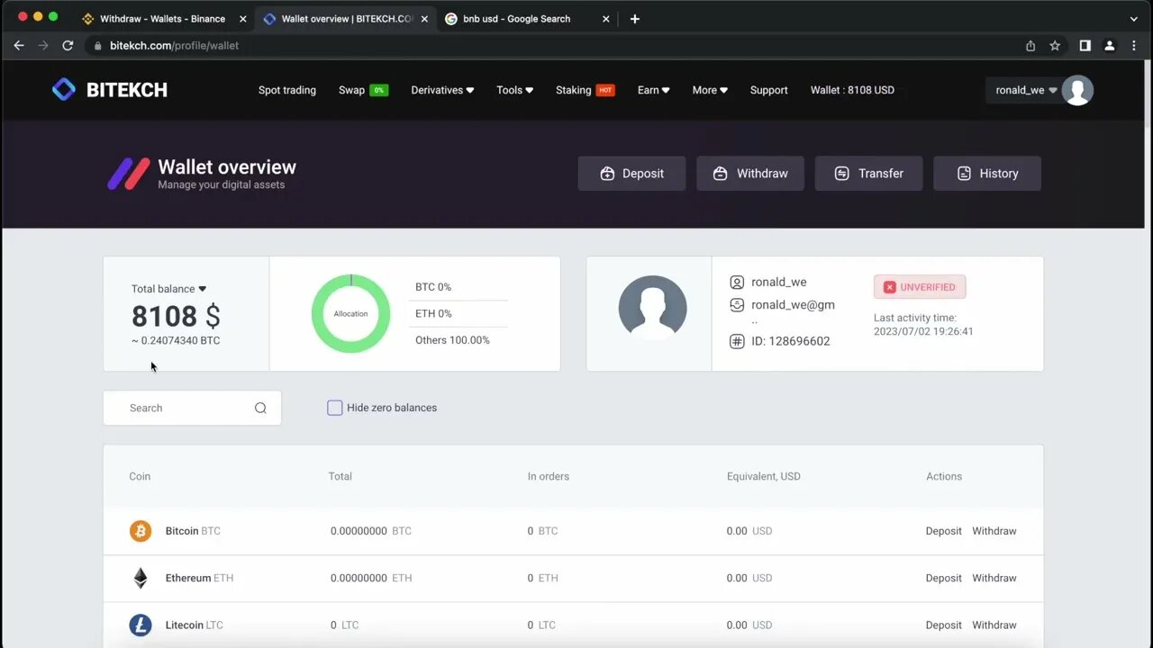Click the browser profile icon in toolbar
This screenshot has width=1153, height=648.
tap(1110, 45)
